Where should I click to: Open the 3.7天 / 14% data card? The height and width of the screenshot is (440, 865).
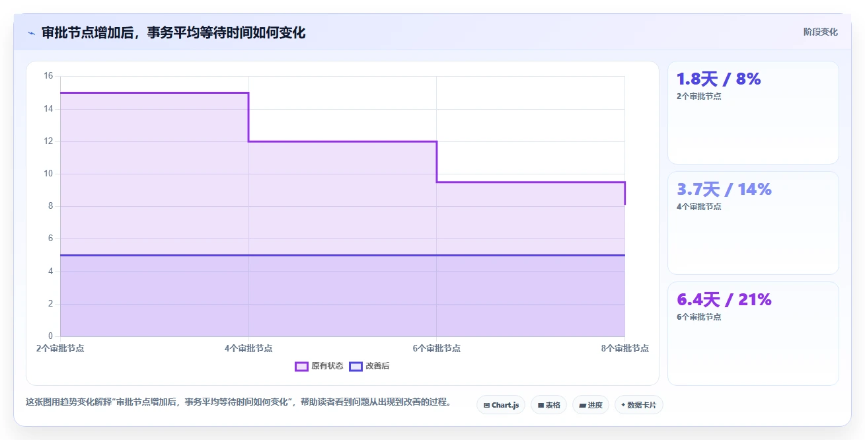[753, 223]
